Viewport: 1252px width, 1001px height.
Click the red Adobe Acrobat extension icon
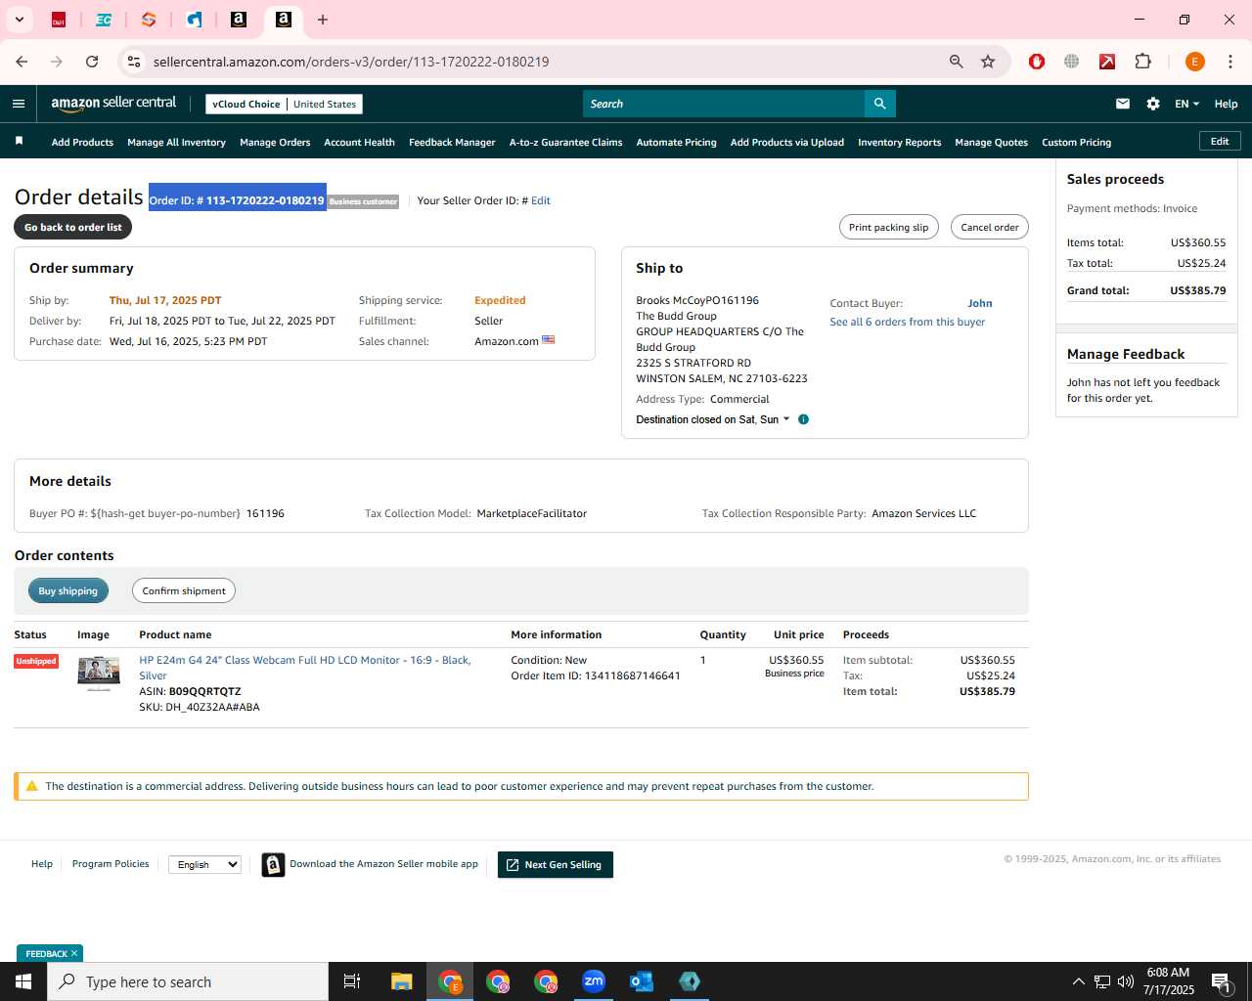pyautogui.click(x=1107, y=62)
